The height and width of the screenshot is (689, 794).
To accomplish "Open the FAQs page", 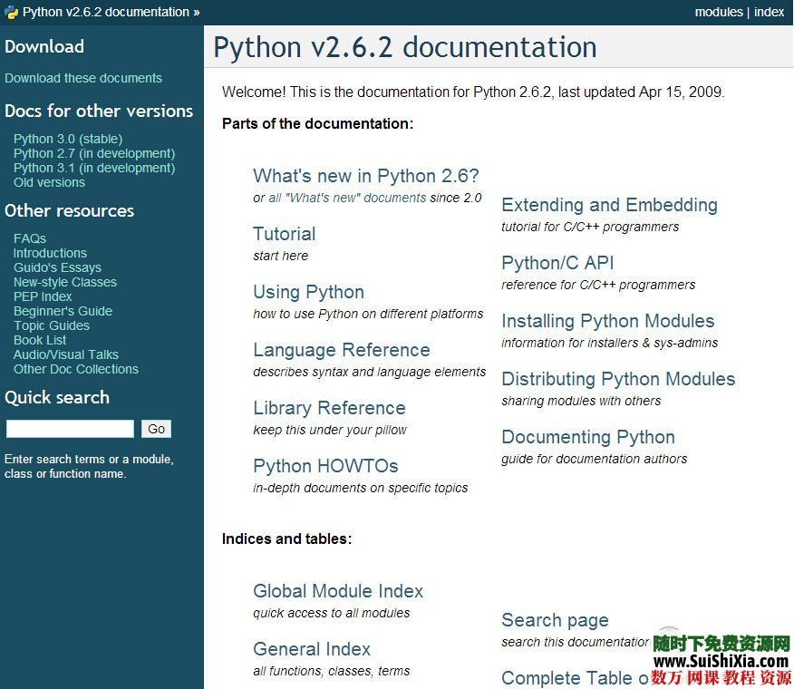I will click(x=29, y=238).
